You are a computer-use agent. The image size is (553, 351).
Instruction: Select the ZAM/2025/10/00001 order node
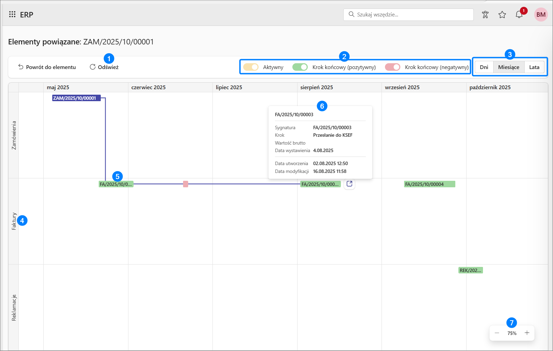76,98
